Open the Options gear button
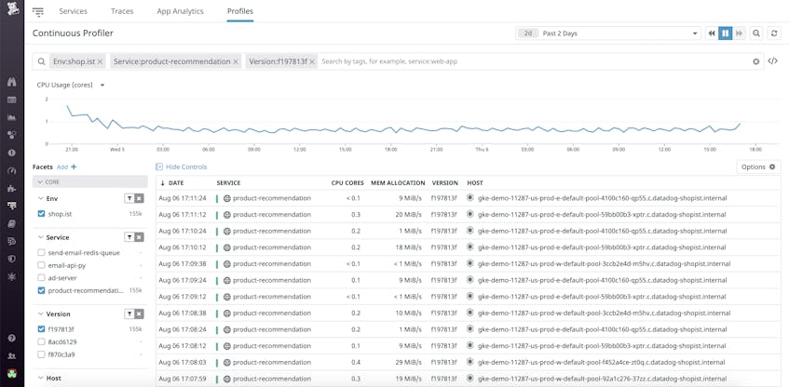 click(x=758, y=167)
